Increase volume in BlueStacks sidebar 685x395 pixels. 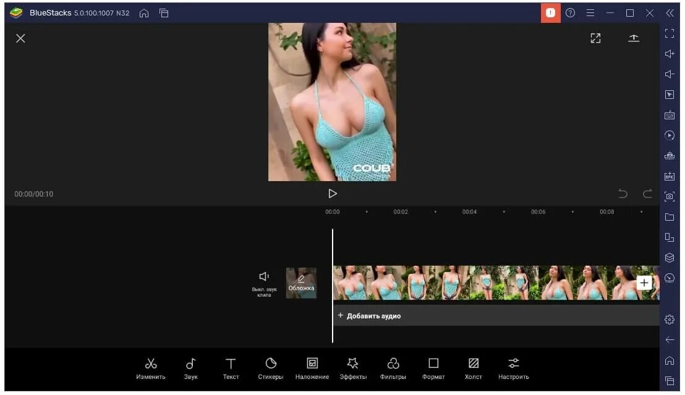click(x=670, y=54)
